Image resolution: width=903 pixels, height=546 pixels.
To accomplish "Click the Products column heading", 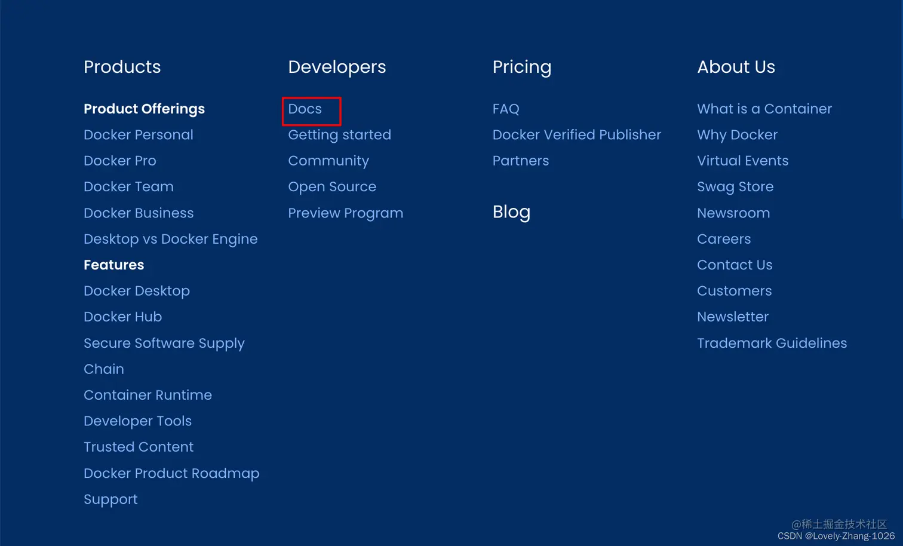I will 122,67.
